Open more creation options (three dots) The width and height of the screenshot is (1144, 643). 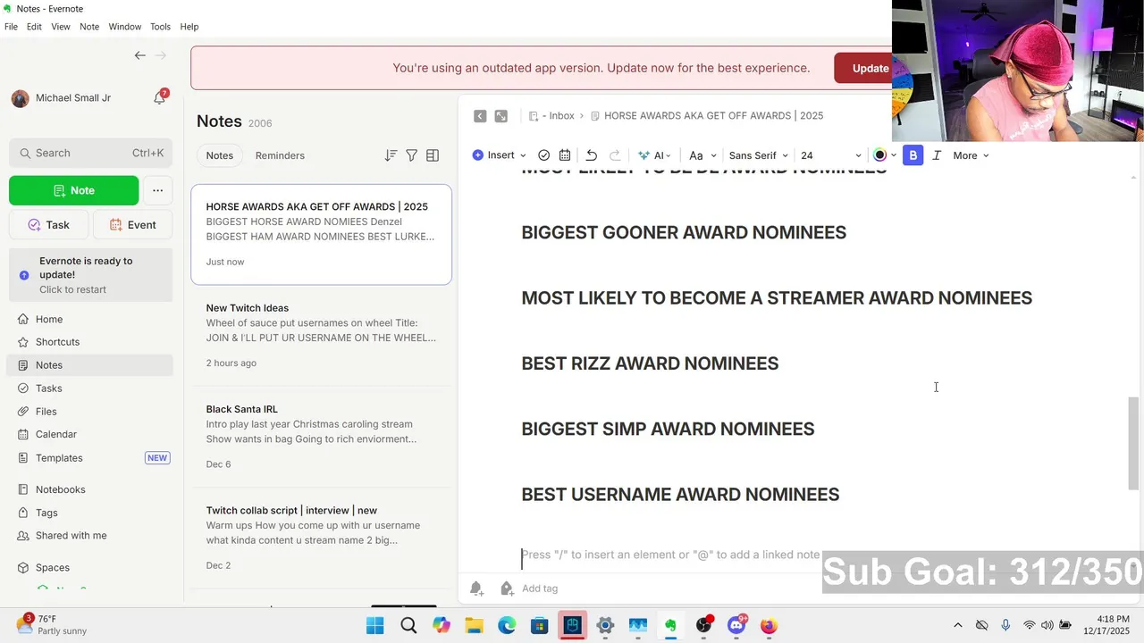click(157, 190)
